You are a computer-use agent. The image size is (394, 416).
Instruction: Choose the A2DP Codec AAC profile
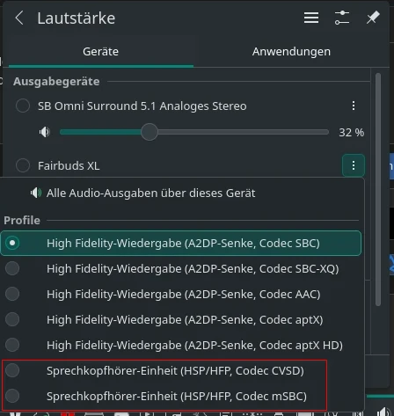pos(181,294)
